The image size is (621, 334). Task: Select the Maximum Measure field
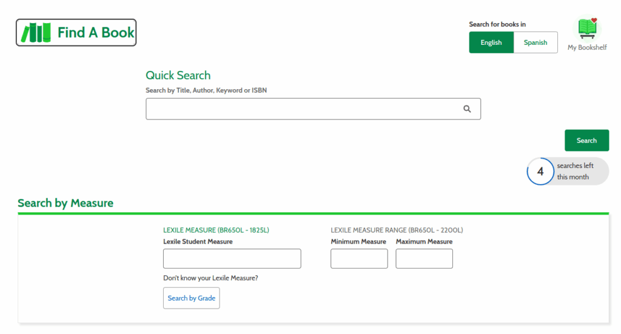[424, 258]
